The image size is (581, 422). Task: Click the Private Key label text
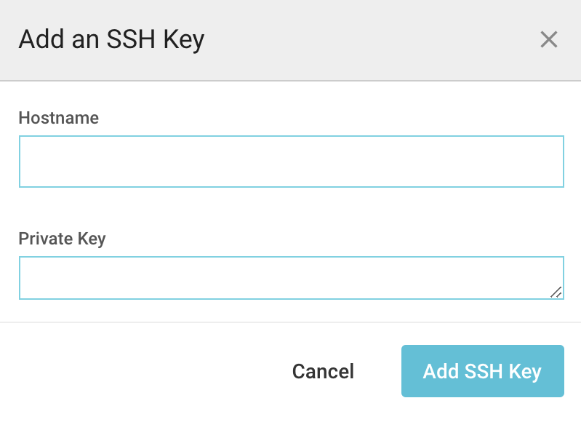[62, 239]
